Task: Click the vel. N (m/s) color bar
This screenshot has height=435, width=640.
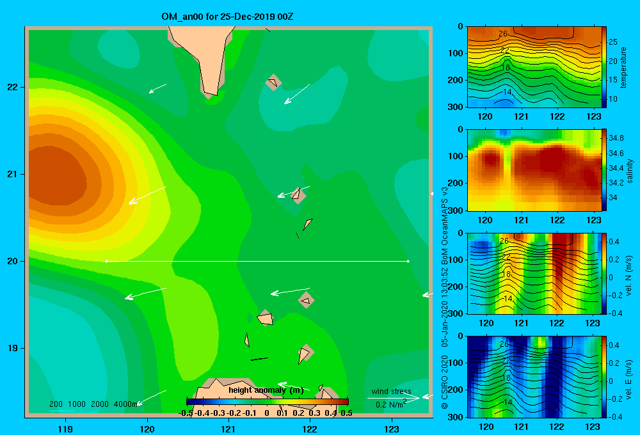Action: (604, 273)
